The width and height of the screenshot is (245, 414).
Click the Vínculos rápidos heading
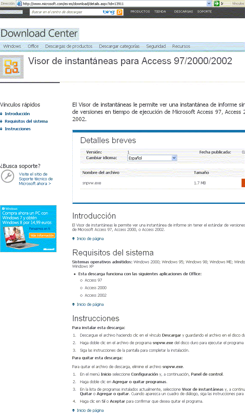pos(20,105)
